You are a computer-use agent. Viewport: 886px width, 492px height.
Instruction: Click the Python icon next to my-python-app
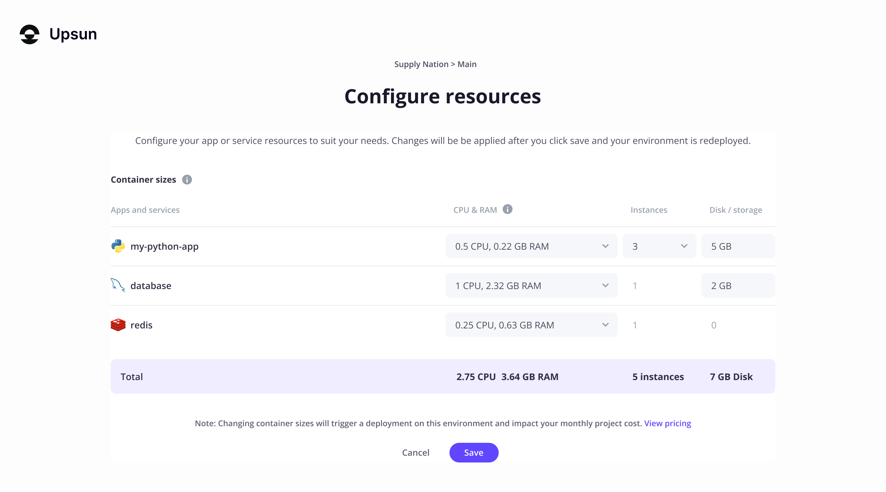pos(118,246)
